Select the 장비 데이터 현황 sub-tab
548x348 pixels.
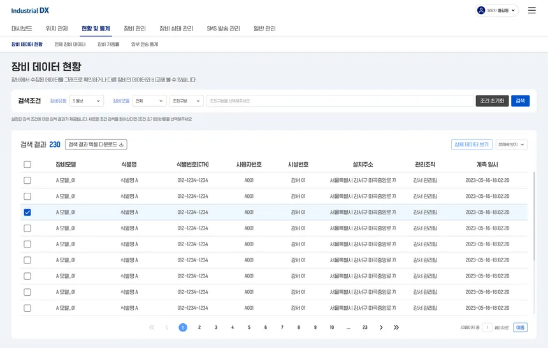[x=27, y=45]
